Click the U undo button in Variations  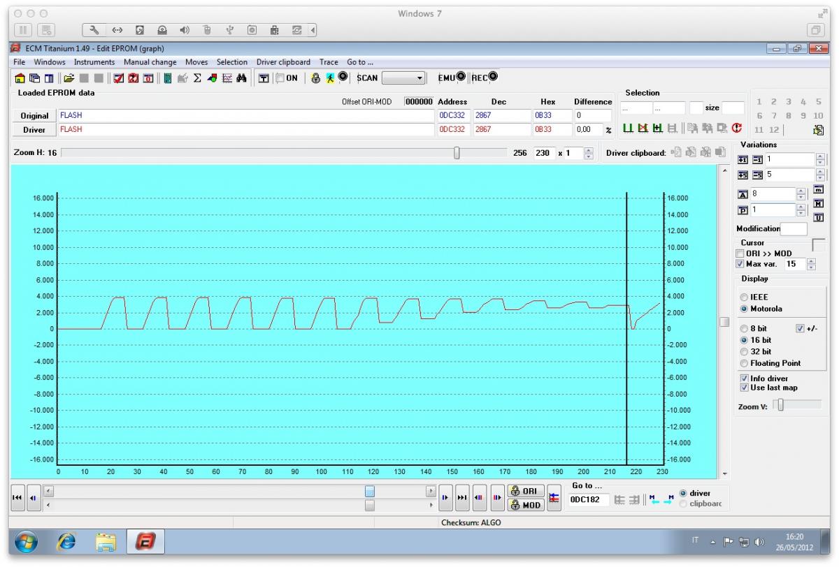pos(819,217)
